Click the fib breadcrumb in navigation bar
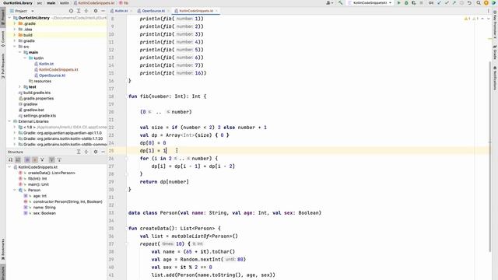The image size is (498, 280). pyautogui.click(x=124, y=3)
